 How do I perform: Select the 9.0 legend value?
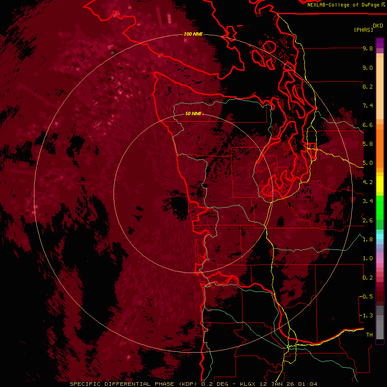click(x=368, y=68)
